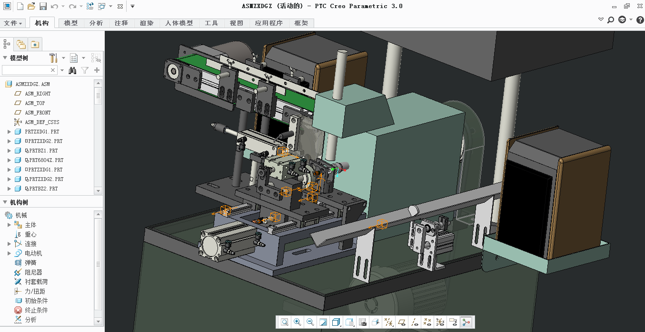Open the view manager camera icon
Screen dimensions: 645x332
(x=362, y=322)
